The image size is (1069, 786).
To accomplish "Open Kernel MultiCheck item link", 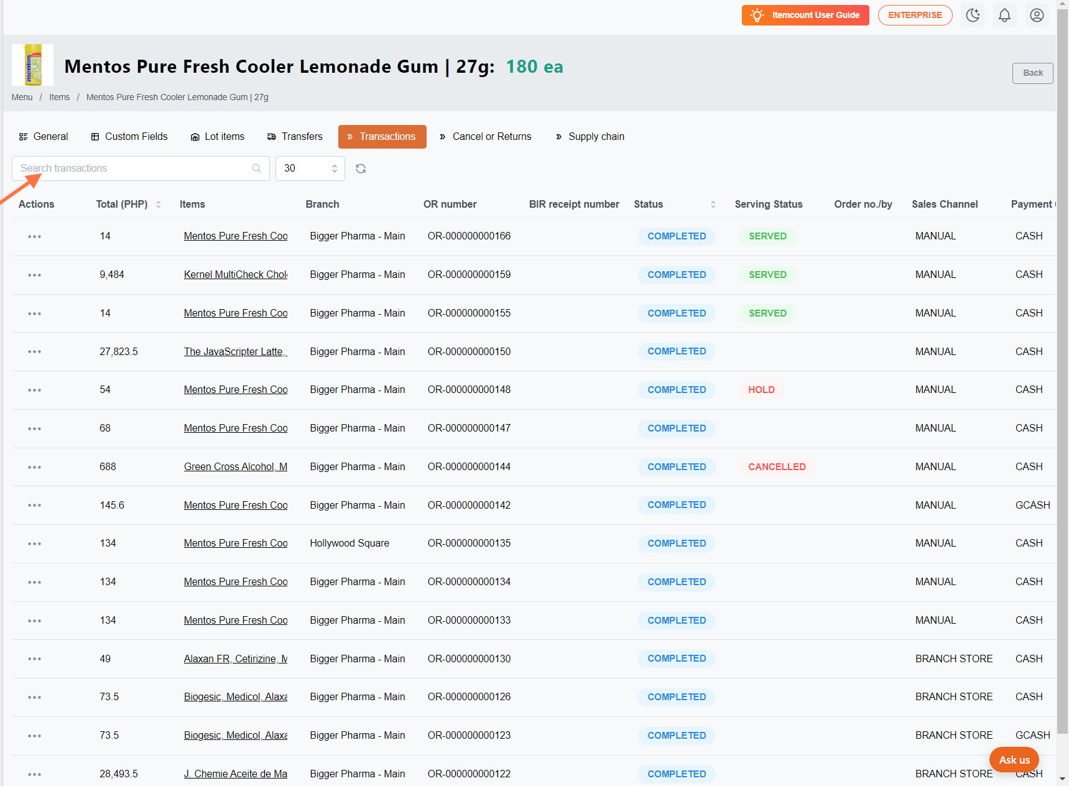I will coord(236,275).
